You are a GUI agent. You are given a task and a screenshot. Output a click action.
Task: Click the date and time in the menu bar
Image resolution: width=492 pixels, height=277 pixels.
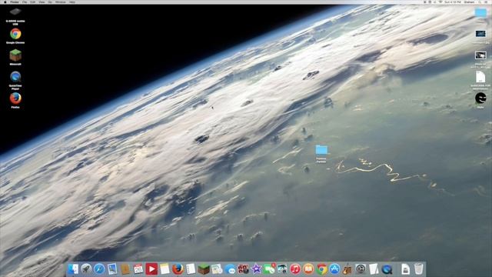pos(453,2)
